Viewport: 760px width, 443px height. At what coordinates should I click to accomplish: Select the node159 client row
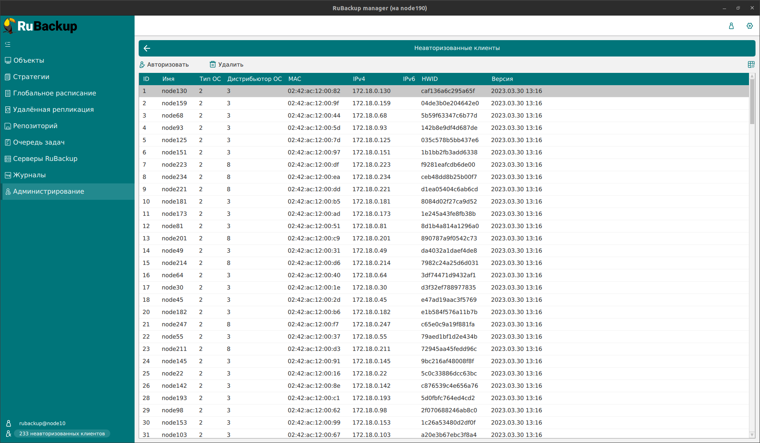tap(174, 103)
